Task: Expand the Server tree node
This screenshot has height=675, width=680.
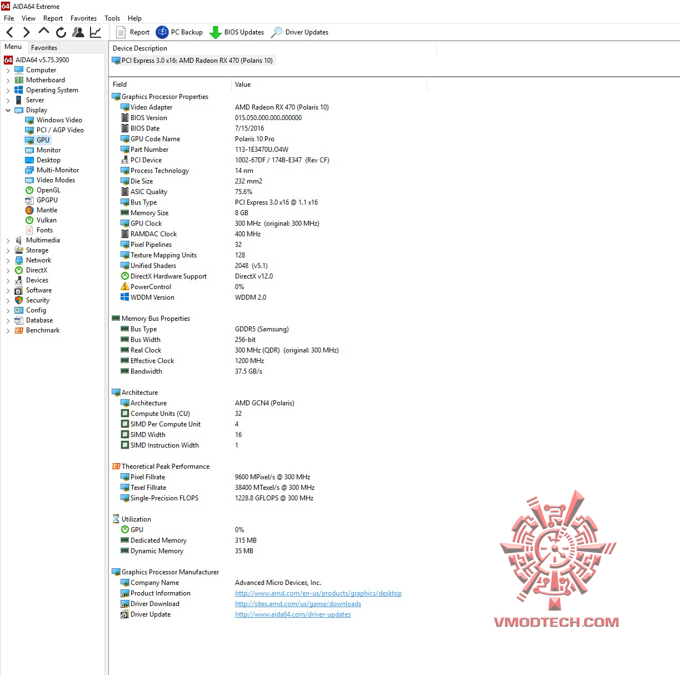Action: click(8, 101)
